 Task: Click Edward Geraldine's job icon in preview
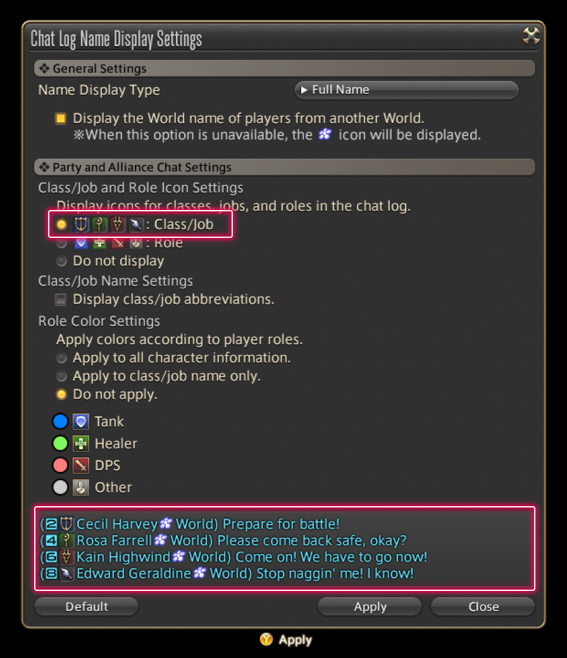[66, 574]
